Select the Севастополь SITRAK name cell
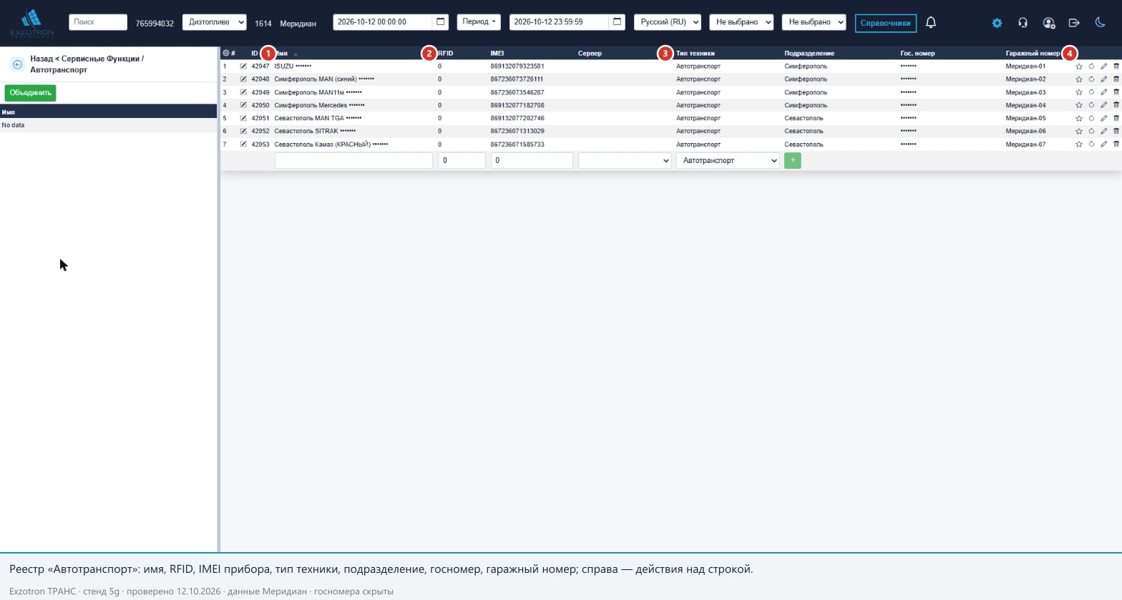 point(315,132)
